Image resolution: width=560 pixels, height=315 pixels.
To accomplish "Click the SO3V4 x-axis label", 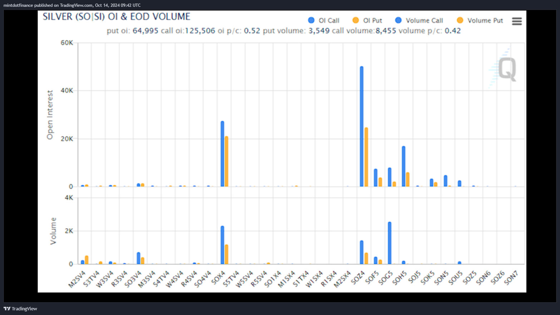I will click(133, 279).
